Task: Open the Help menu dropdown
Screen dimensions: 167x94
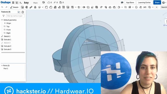Action: [164, 3]
